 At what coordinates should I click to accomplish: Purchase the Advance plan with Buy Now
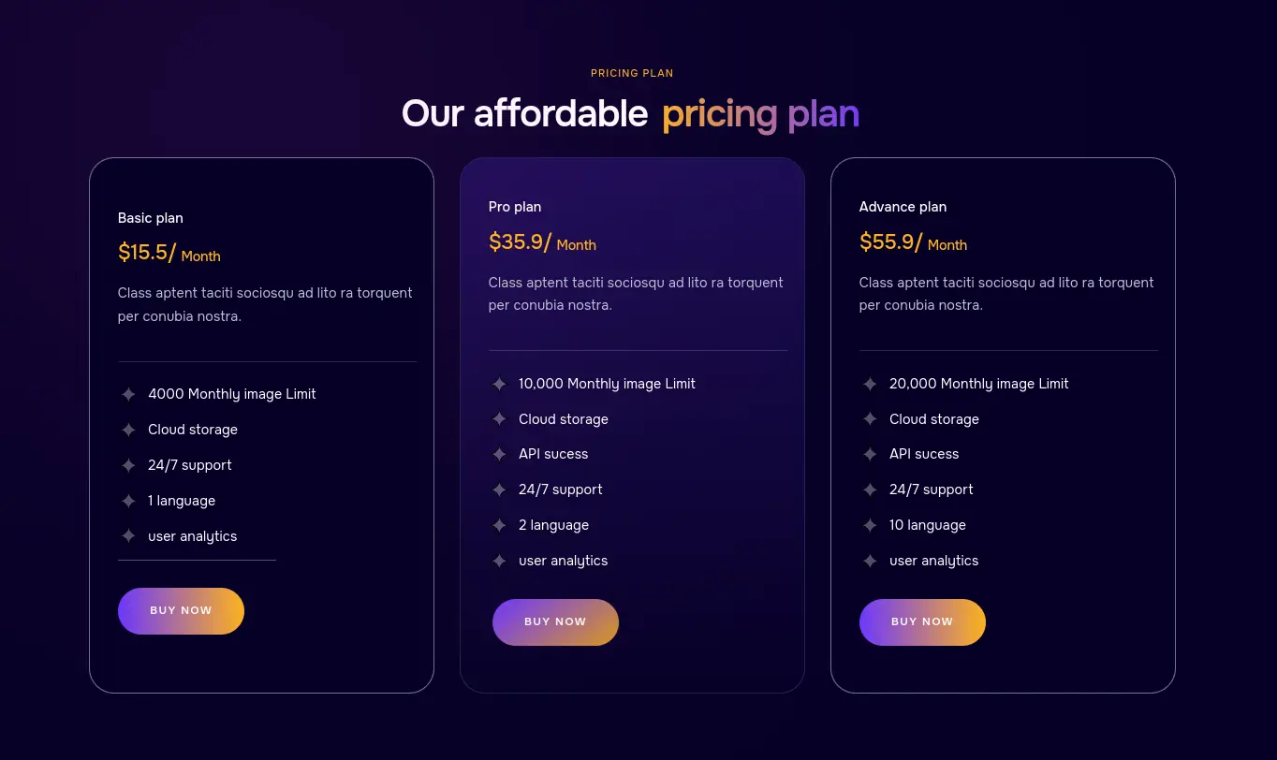click(922, 622)
